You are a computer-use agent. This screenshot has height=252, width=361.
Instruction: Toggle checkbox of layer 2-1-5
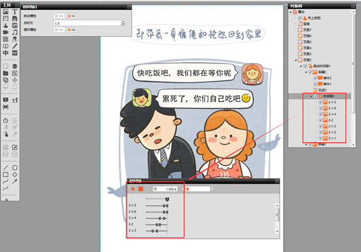click(321, 102)
